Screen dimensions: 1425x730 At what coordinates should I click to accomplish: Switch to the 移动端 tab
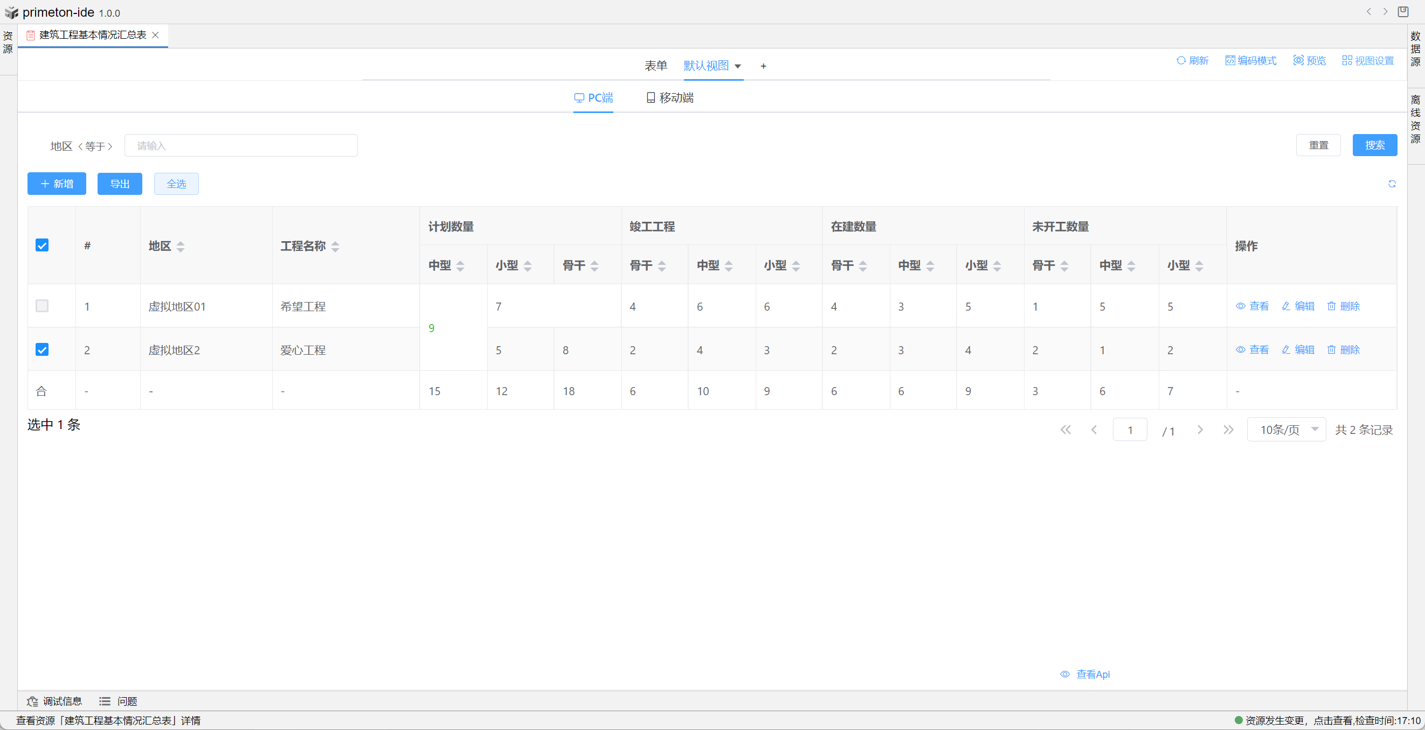669,98
